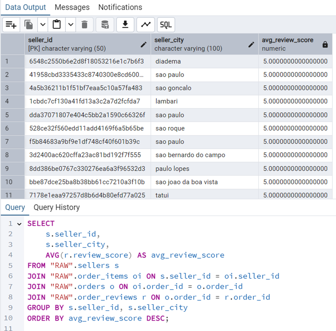Expand the paste options dropdown arrow
Viewport: 336px width, 331px height.
click(x=71, y=25)
